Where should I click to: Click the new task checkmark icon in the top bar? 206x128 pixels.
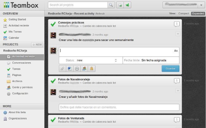click(x=127, y=5)
